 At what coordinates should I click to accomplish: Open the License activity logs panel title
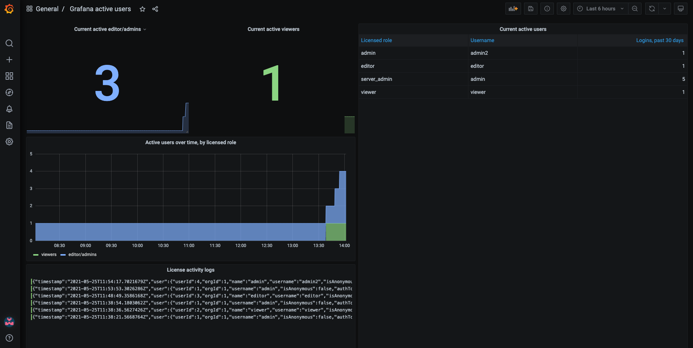tap(191, 270)
